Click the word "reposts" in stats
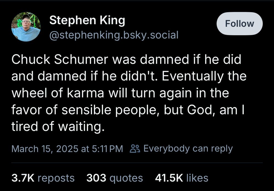Image resolution: width=274 pixels, height=191 pixels. [x=56, y=178]
